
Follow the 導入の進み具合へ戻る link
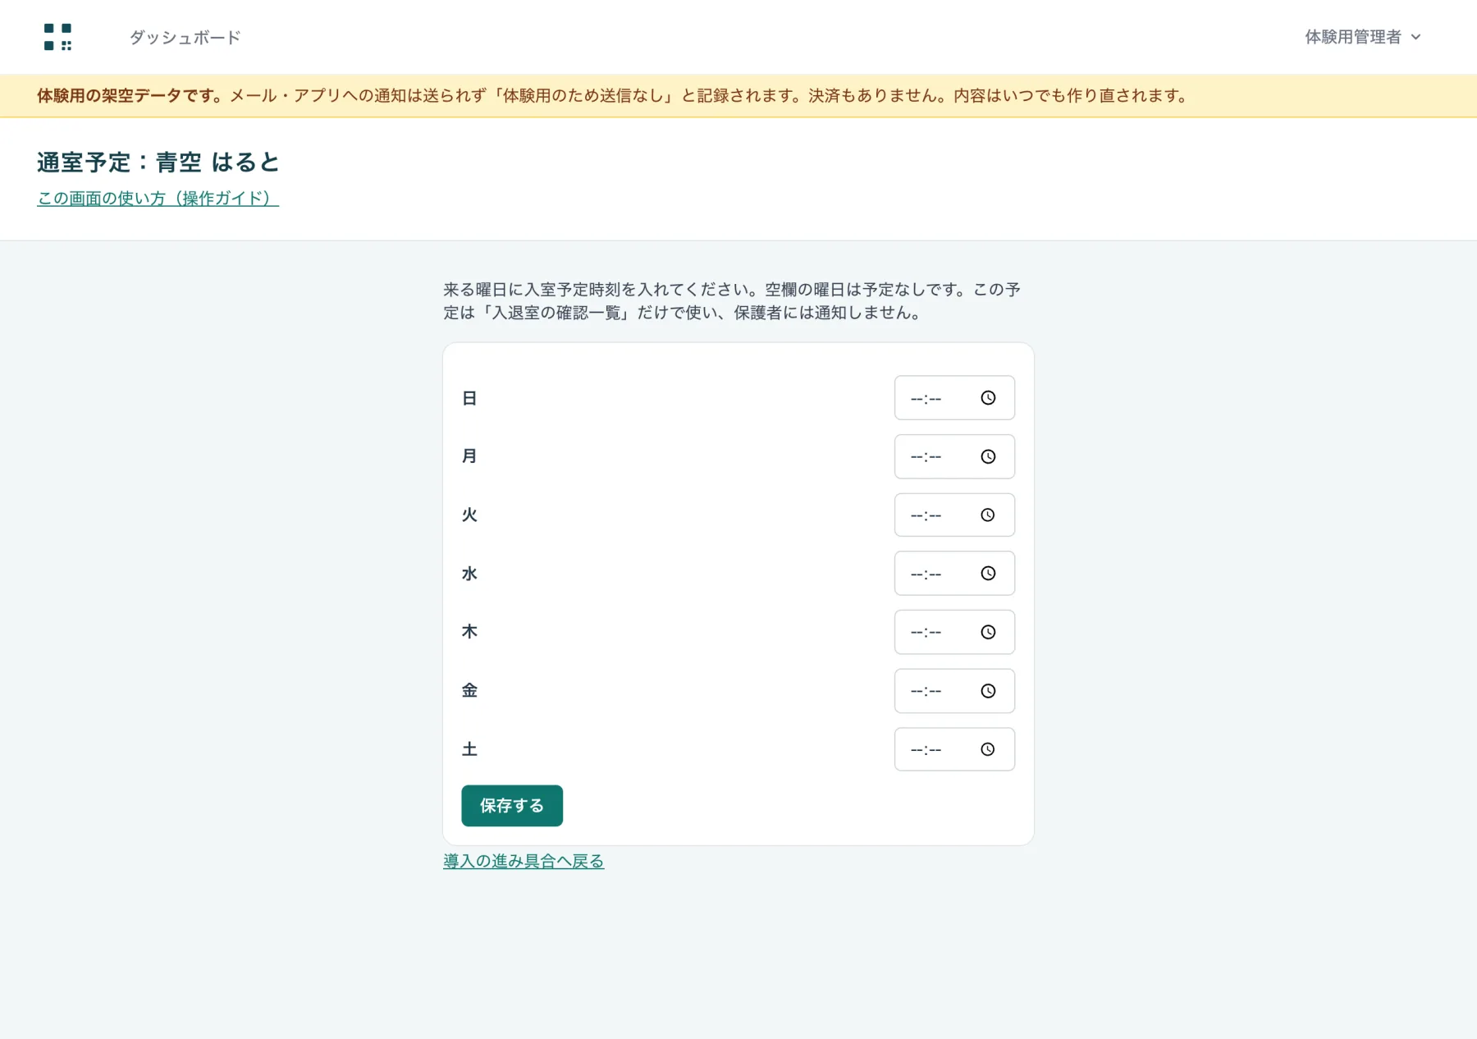(x=524, y=861)
